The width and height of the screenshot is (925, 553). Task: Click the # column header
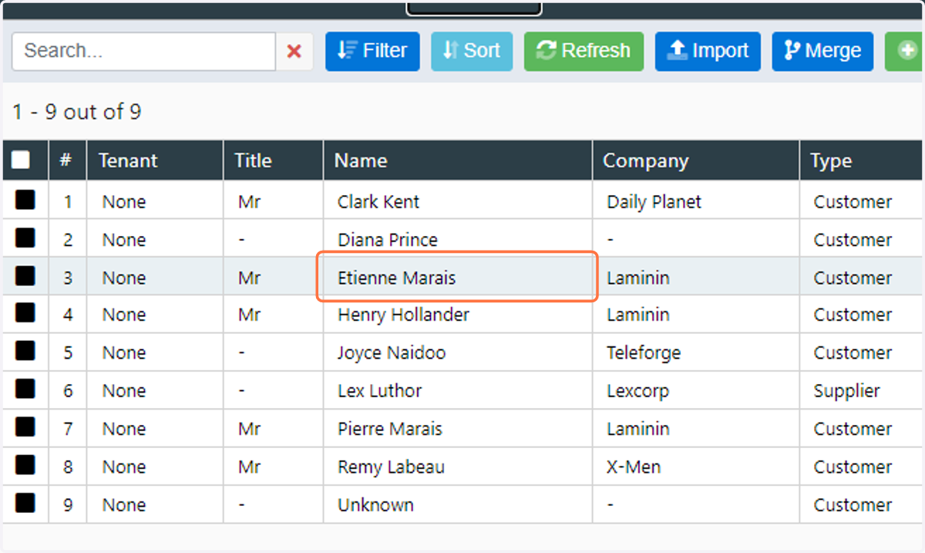coord(67,160)
